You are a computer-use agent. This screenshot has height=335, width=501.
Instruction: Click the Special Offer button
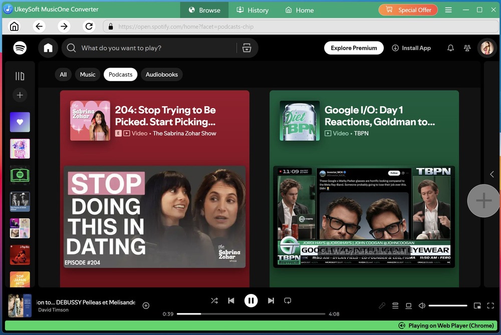tap(408, 10)
